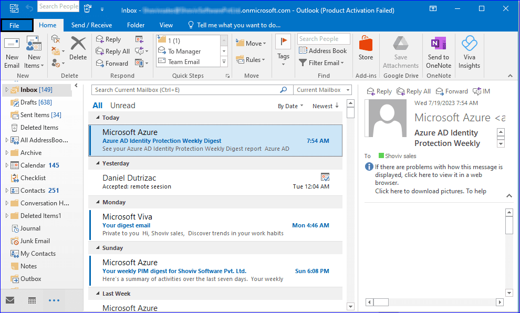Open the Drafts folder

[36, 102]
